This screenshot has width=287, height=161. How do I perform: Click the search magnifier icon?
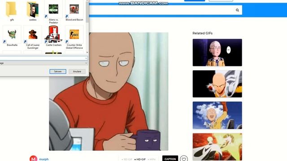pyautogui.click(x=237, y=10)
